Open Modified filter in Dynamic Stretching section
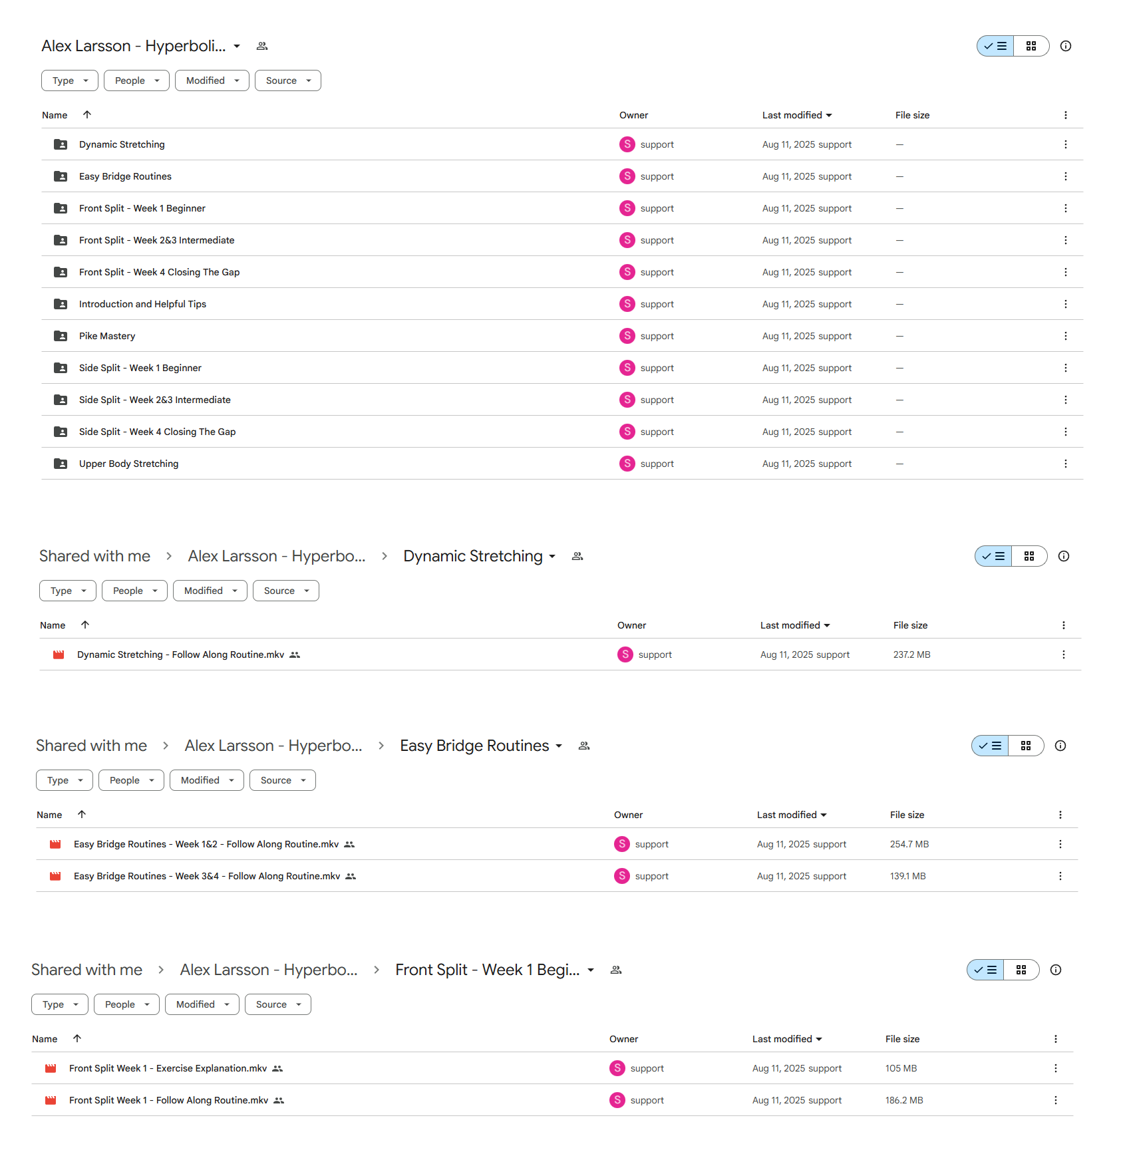The image size is (1123, 1152). click(210, 591)
